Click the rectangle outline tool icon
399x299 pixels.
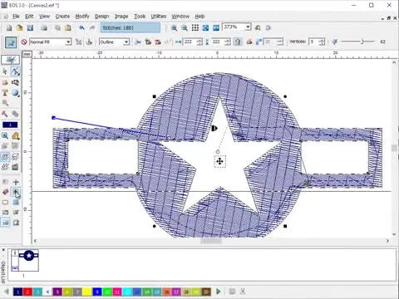point(5,203)
